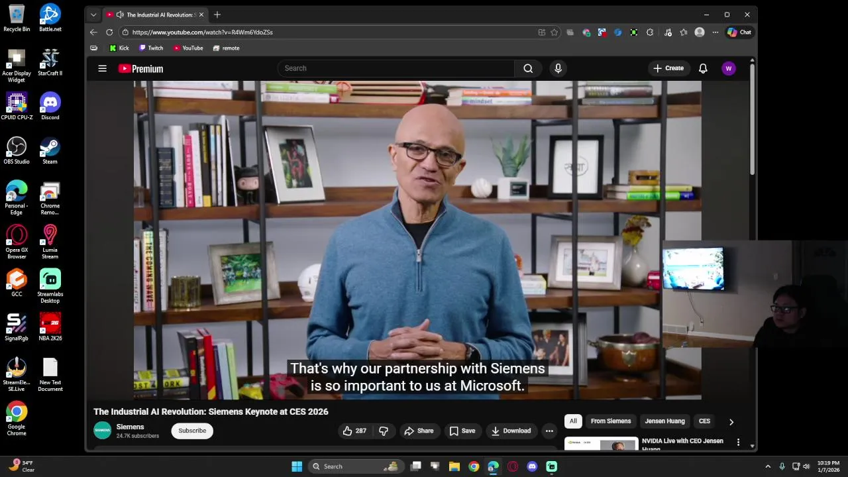Open File Explorer from taskbar
Viewport: 848px width, 477px height.
pos(454,466)
